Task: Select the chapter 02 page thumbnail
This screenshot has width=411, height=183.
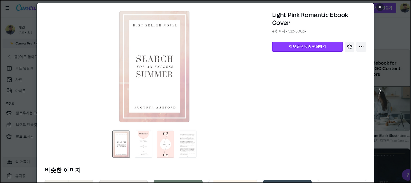Action: [x=165, y=144]
